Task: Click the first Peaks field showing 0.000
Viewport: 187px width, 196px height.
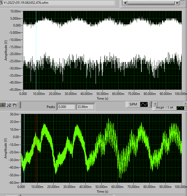Action: 66,107
